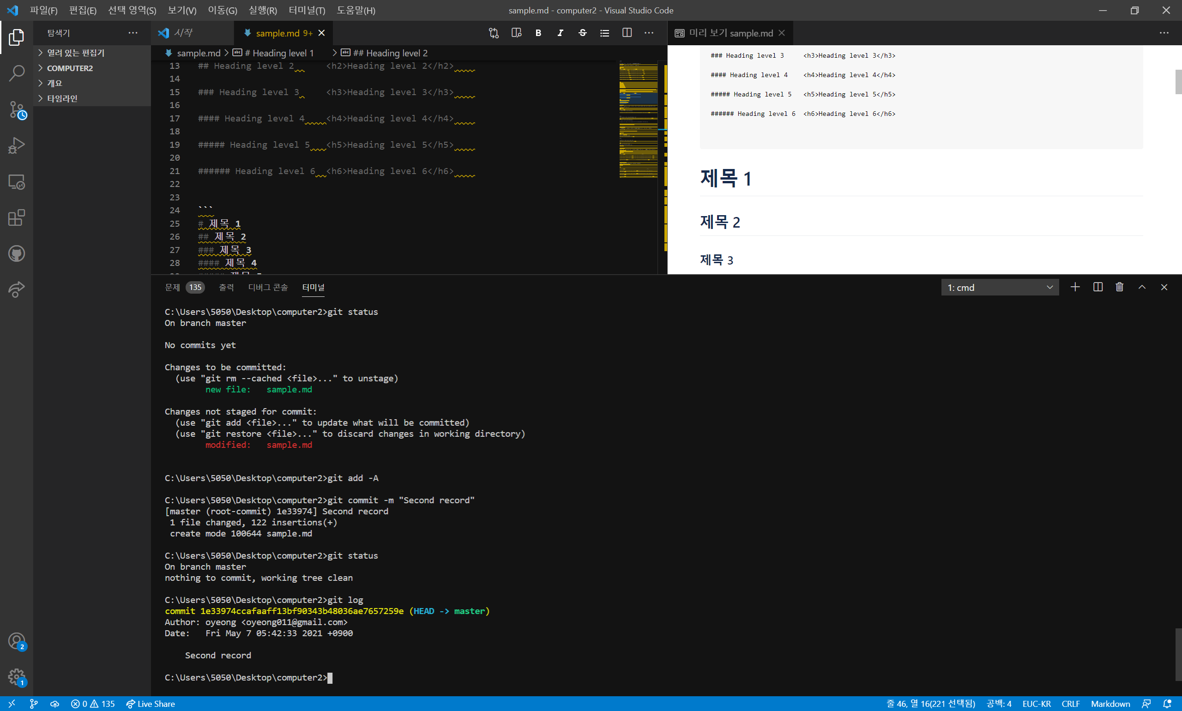1182x711 pixels.
Task: Open preview to the side icon
Action: coord(516,33)
